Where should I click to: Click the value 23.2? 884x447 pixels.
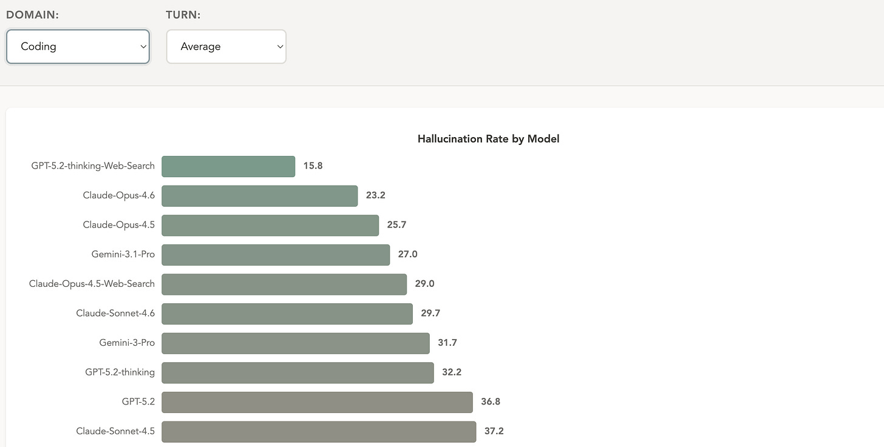tap(376, 195)
